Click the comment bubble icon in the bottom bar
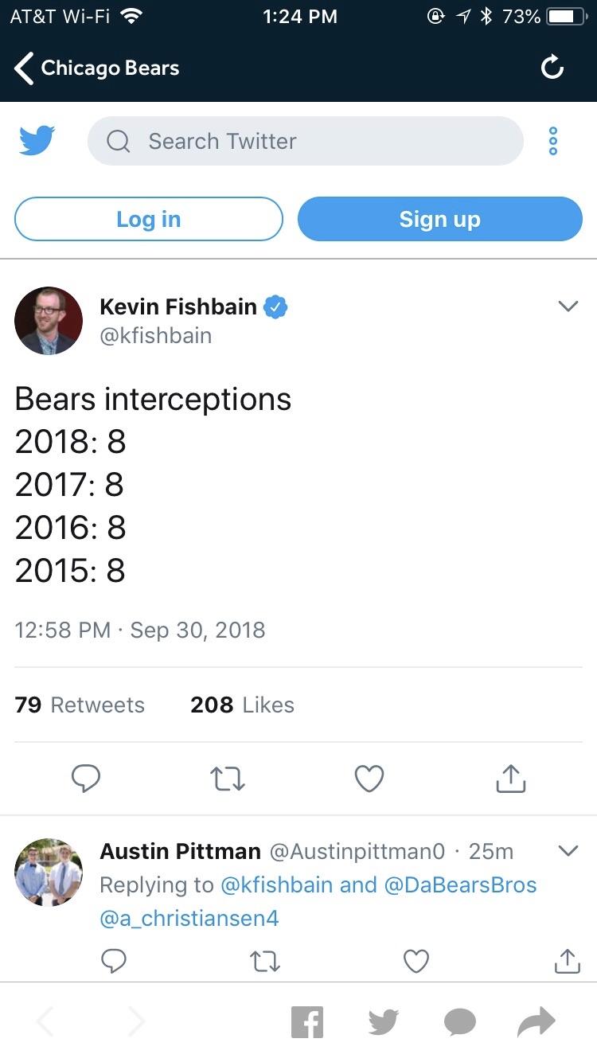This screenshot has height=1062, width=597. point(459,1021)
